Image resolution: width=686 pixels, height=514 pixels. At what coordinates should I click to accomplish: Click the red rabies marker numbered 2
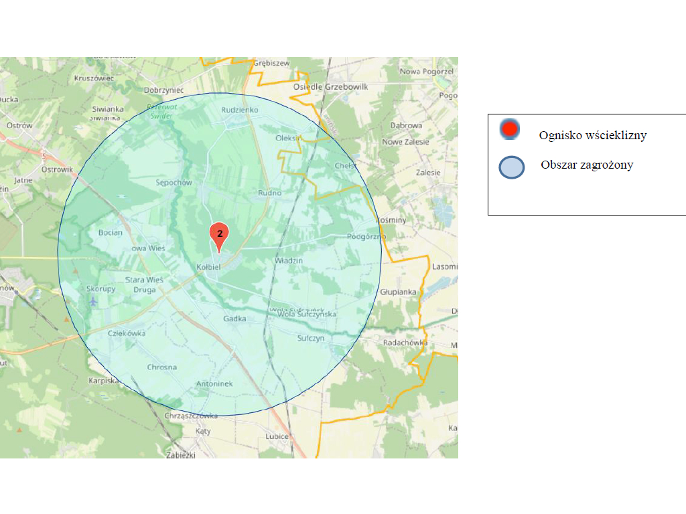[x=219, y=234]
